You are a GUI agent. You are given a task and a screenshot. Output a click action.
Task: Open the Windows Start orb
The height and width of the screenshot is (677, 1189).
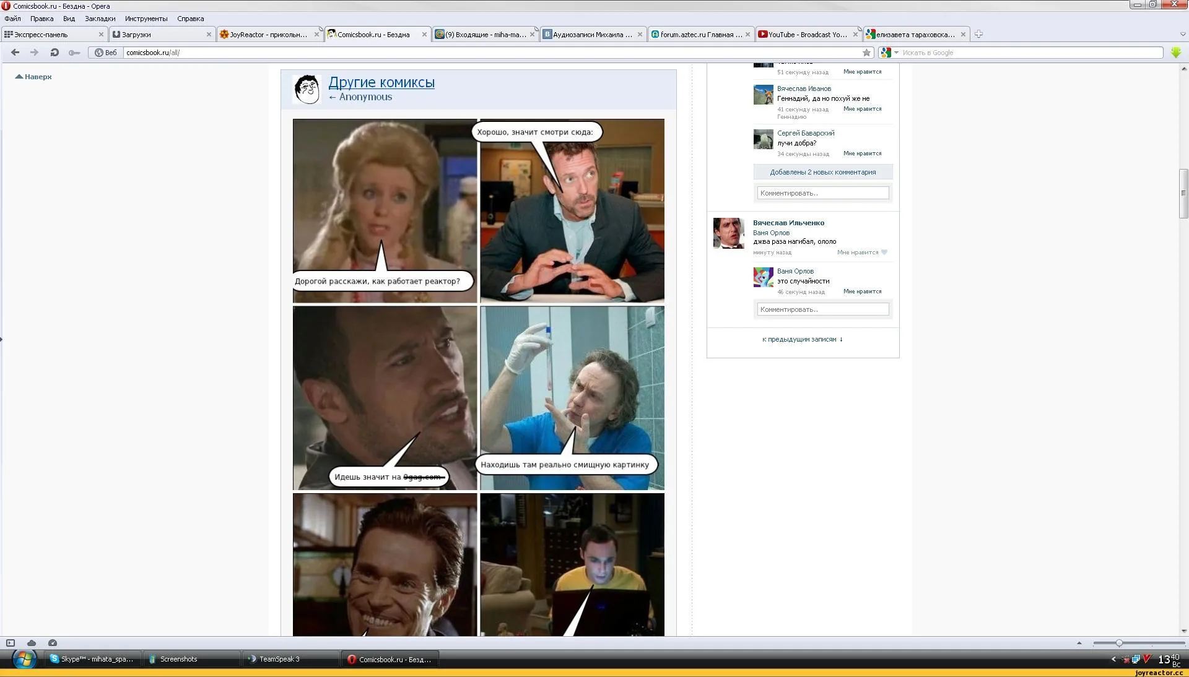(x=24, y=659)
